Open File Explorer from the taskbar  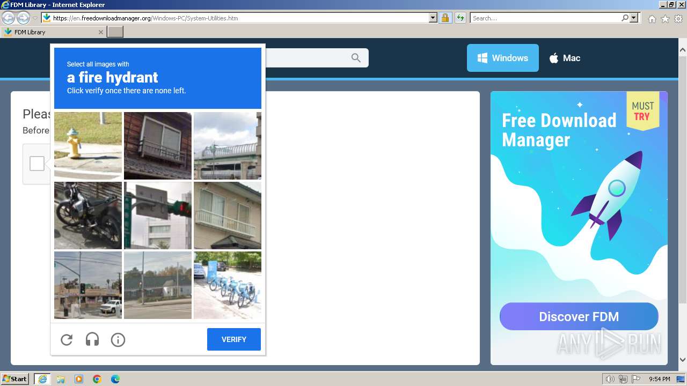[x=61, y=379]
